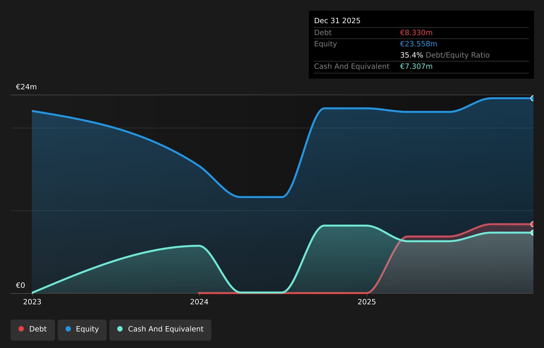Click the red Debt legend dot

(21, 329)
